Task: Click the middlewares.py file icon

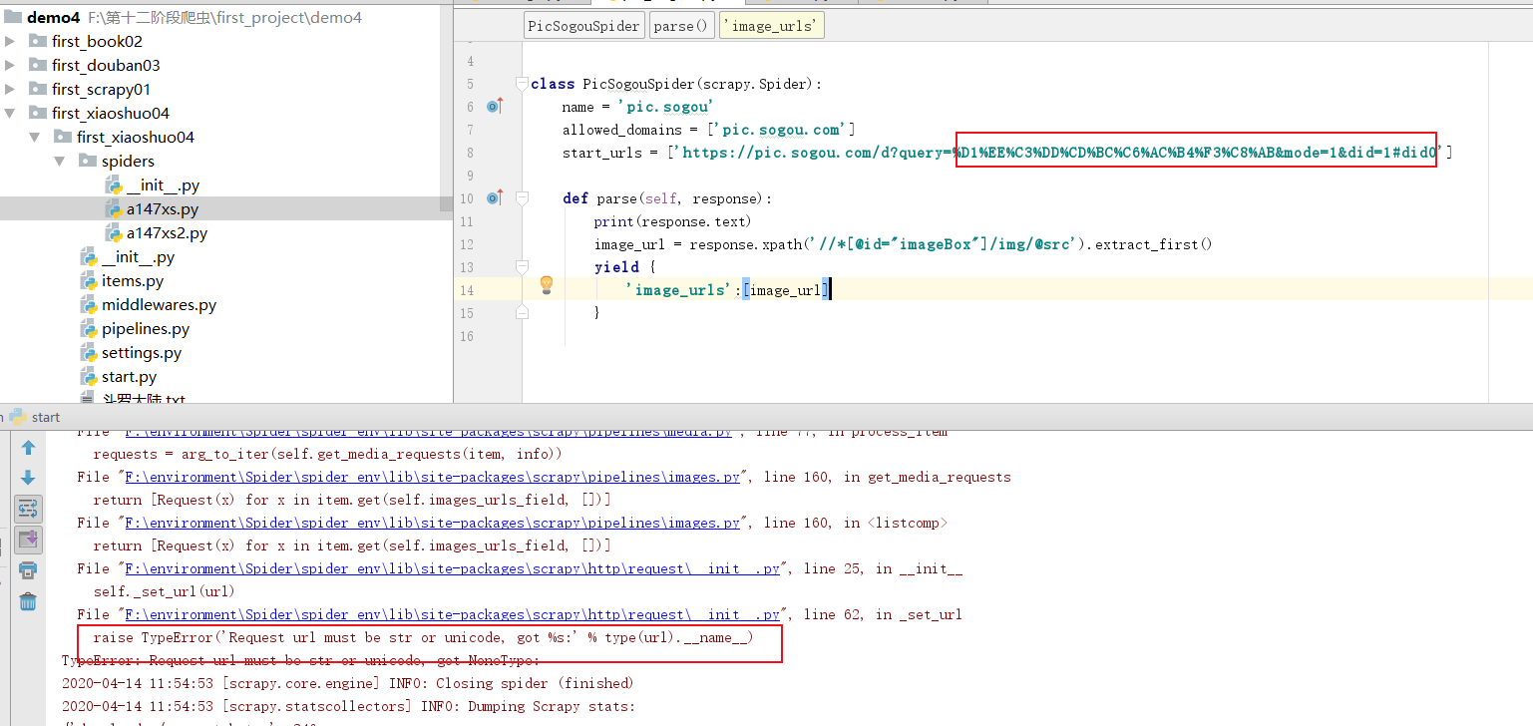Action: point(89,304)
